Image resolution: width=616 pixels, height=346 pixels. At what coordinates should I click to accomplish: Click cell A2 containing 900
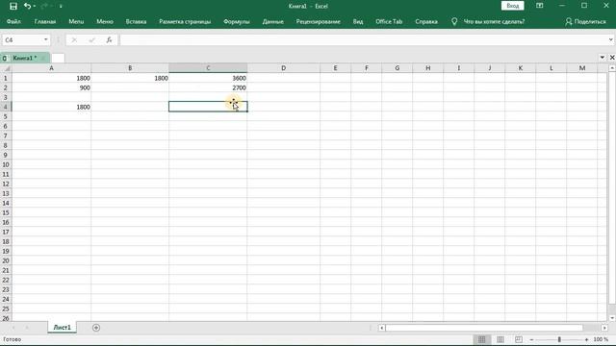pyautogui.click(x=51, y=87)
